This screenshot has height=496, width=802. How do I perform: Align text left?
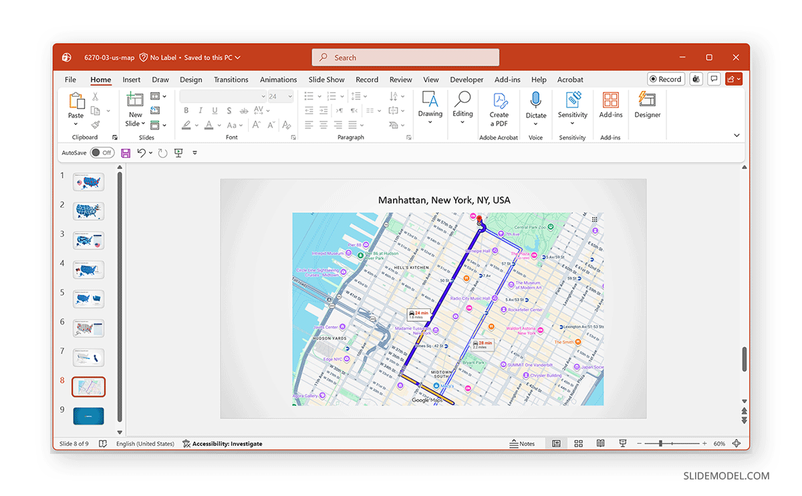coord(309,125)
